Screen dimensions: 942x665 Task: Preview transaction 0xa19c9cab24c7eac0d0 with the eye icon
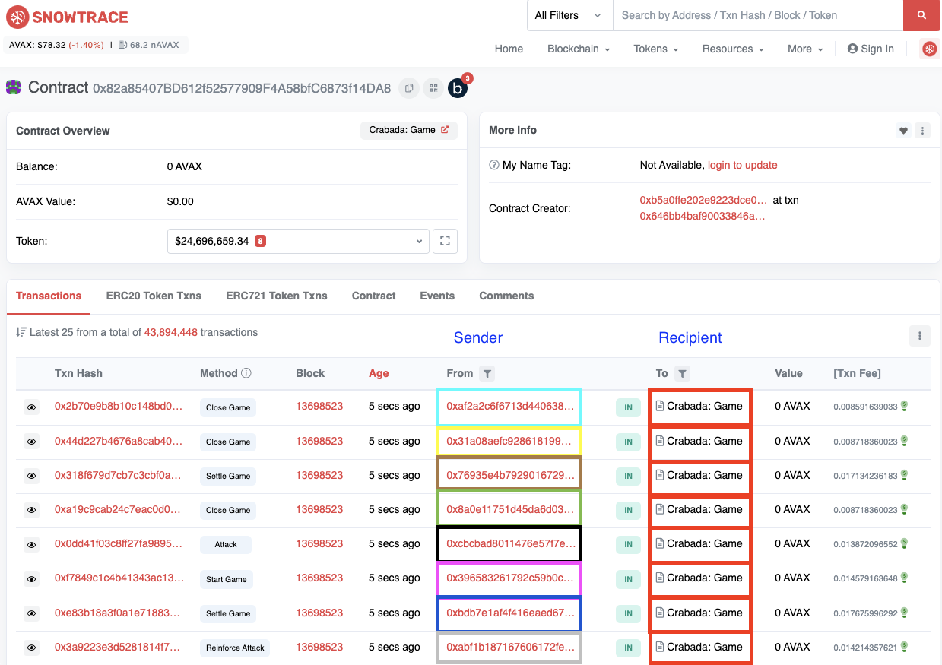31,510
